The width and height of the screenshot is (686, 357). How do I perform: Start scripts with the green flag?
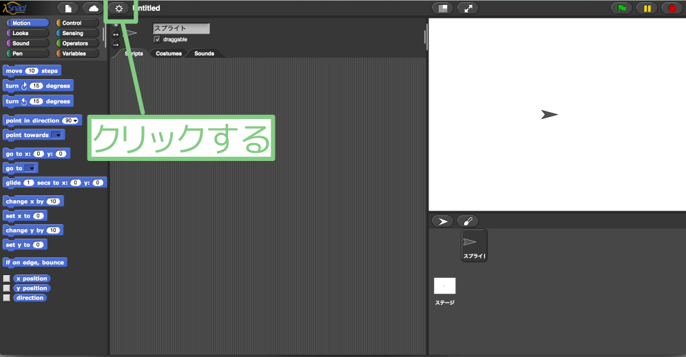(x=622, y=8)
